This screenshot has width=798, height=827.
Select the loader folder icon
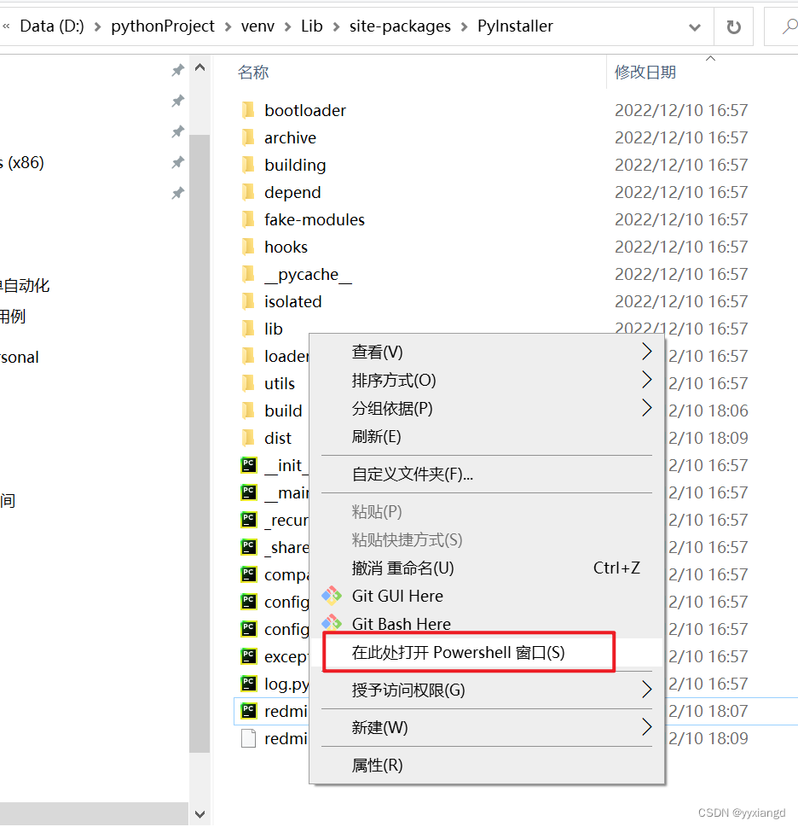pyautogui.click(x=248, y=356)
